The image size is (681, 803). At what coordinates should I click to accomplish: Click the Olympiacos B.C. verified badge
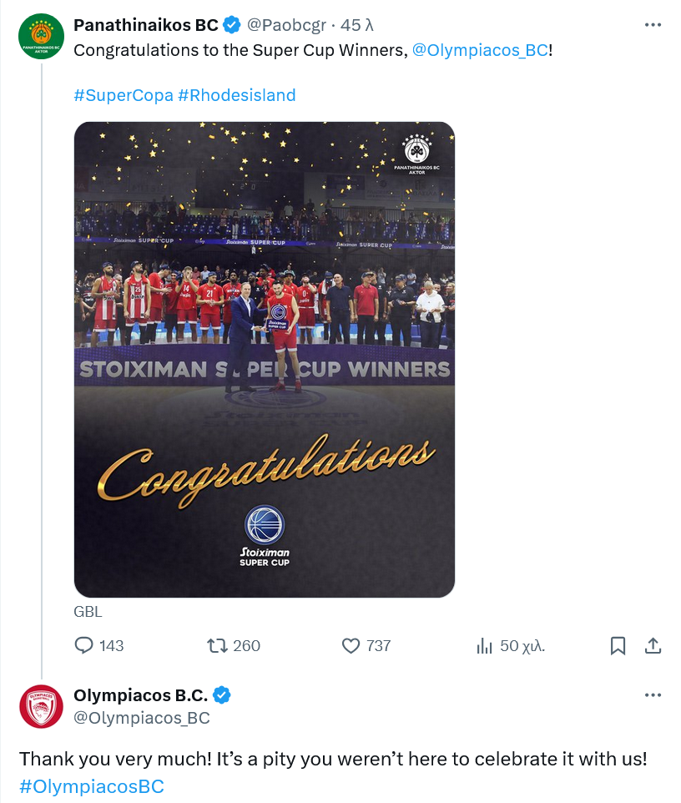pyautogui.click(x=222, y=694)
